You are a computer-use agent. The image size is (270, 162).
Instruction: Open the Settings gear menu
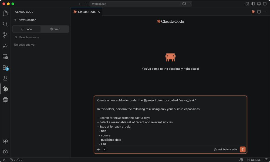pyautogui.click(x=5, y=152)
